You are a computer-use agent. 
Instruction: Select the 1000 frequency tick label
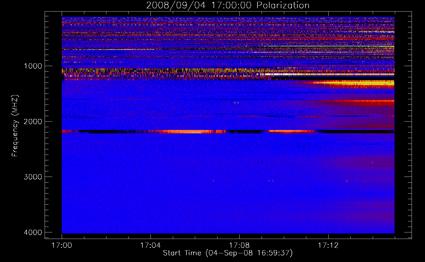(x=33, y=66)
